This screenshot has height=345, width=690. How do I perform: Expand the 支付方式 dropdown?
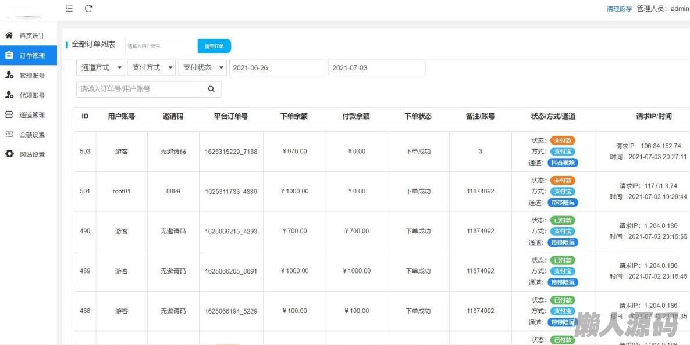[x=152, y=68]
